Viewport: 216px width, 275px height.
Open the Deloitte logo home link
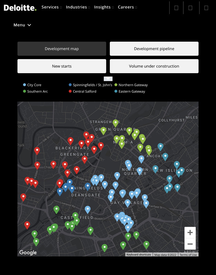[20, 8]
